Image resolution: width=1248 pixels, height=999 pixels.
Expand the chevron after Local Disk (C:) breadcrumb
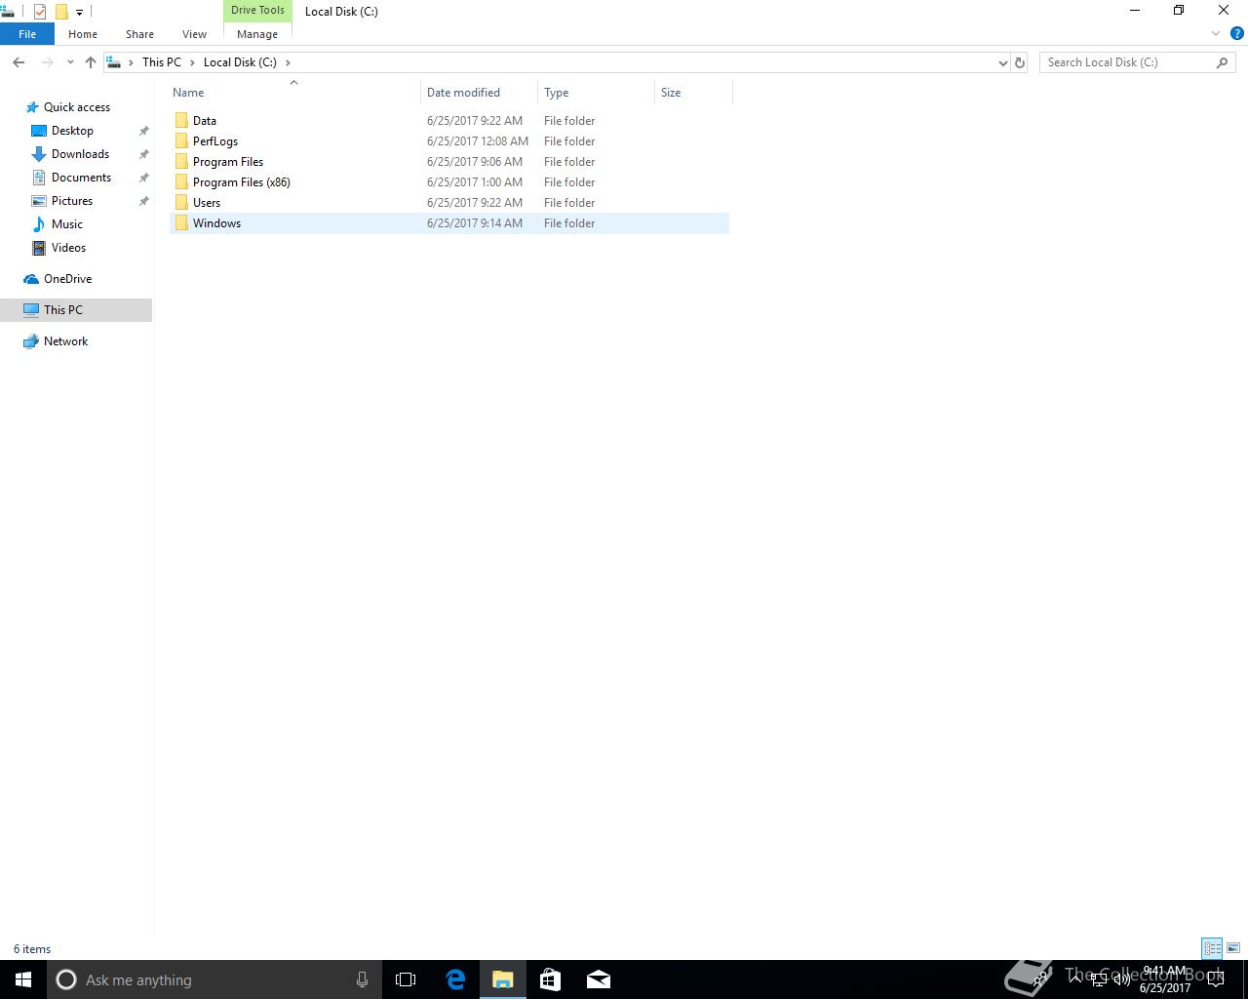coord(288,62)
